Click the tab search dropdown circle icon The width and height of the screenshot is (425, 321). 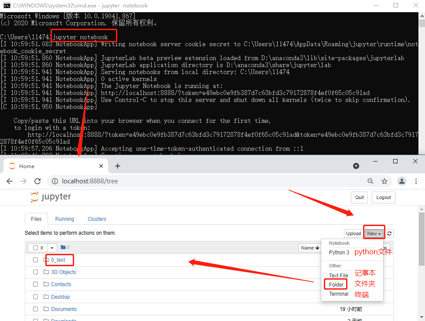coord(356,166)
